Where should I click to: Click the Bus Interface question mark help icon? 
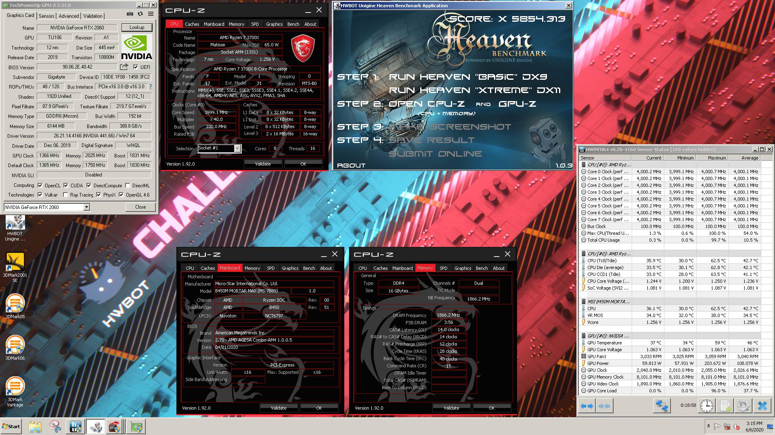pyautogui.click(x=151, y=87)
